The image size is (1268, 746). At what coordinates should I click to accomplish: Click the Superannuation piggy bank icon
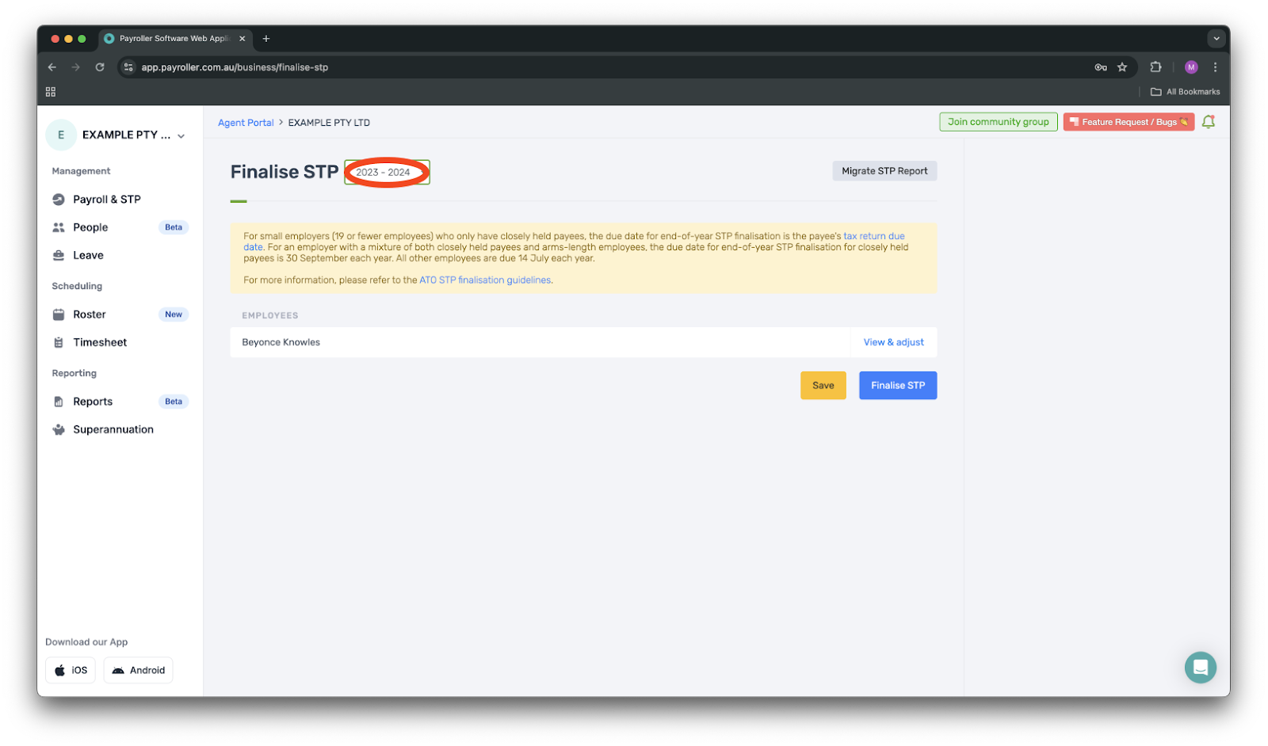[x=59, y=429]
